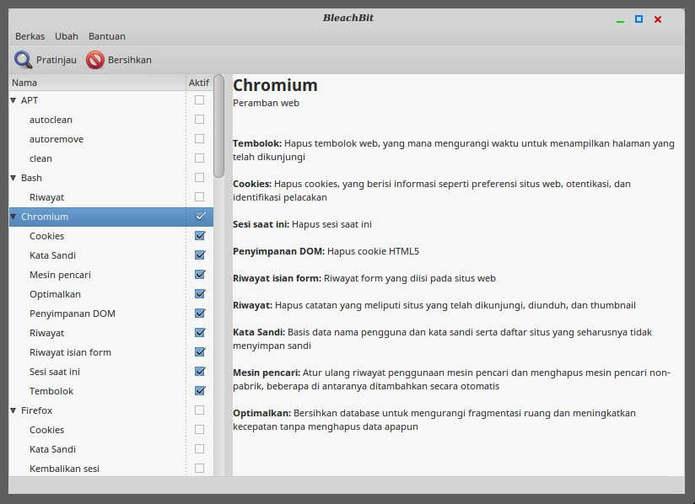Viewport: 695px width, 504px height.
Task: Click the bold Optimalkan: description label
Action: (x=262, y=413)
